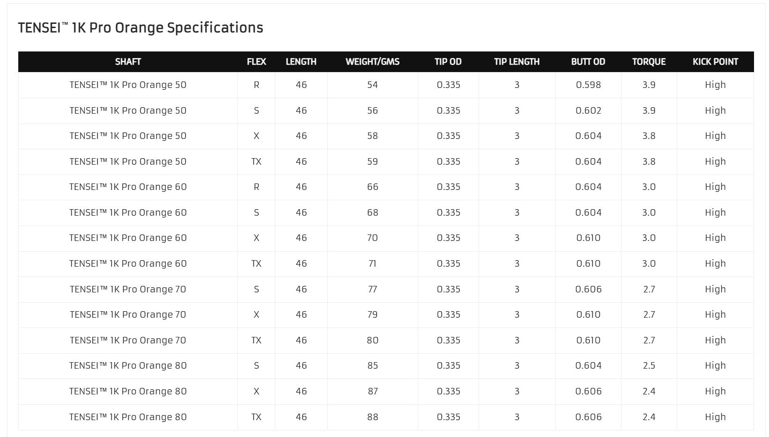Click the TIP LENGTH column header
Image resolution: width=769 pixels, height=437 pixels.
[517, 62]
